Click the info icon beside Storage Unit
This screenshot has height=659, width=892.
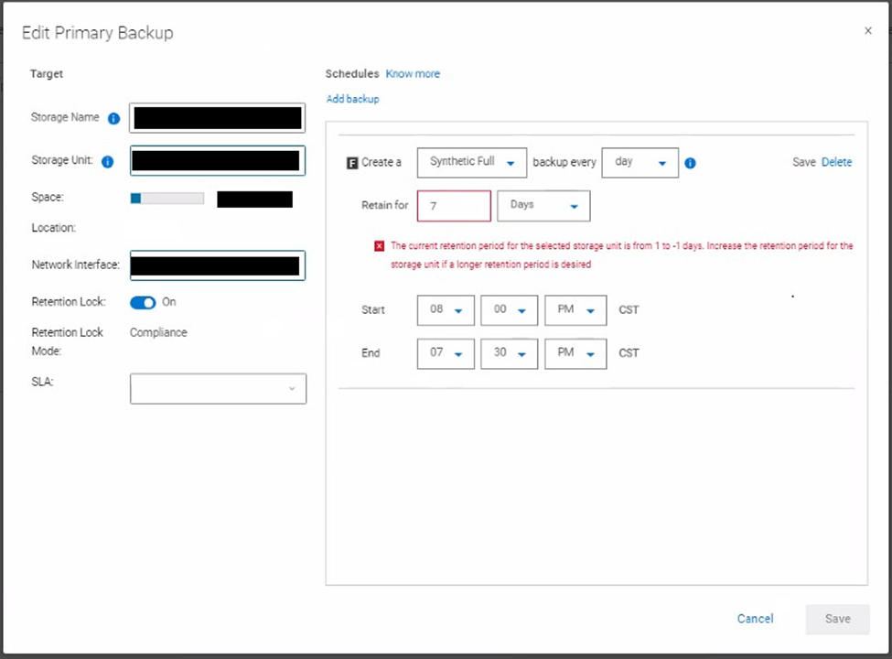click(x=107, y=161)
